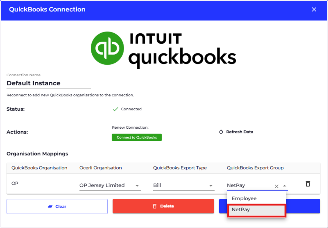The width and height of the screenshot is (328, 228).
Task: Open the Ocerli Organisation dropdown
Action: [110, 186]
